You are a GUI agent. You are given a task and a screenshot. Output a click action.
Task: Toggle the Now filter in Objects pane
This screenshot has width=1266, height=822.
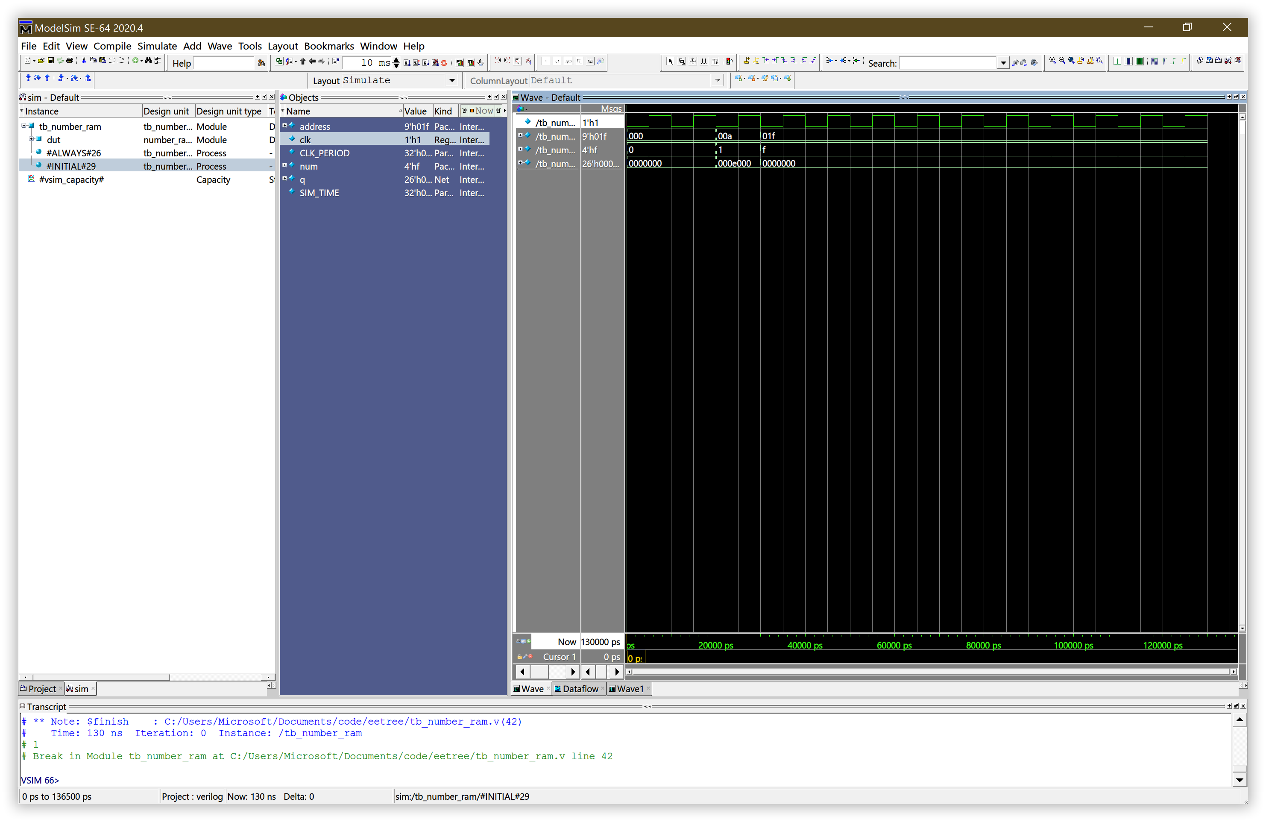[x=481, y=111]
